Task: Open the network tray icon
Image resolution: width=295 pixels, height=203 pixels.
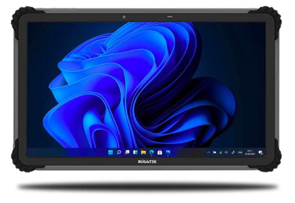Action: click(221, 153)
